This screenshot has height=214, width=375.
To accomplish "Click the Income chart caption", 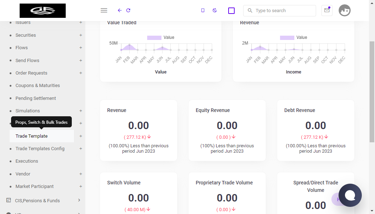I will coord(294,72).
